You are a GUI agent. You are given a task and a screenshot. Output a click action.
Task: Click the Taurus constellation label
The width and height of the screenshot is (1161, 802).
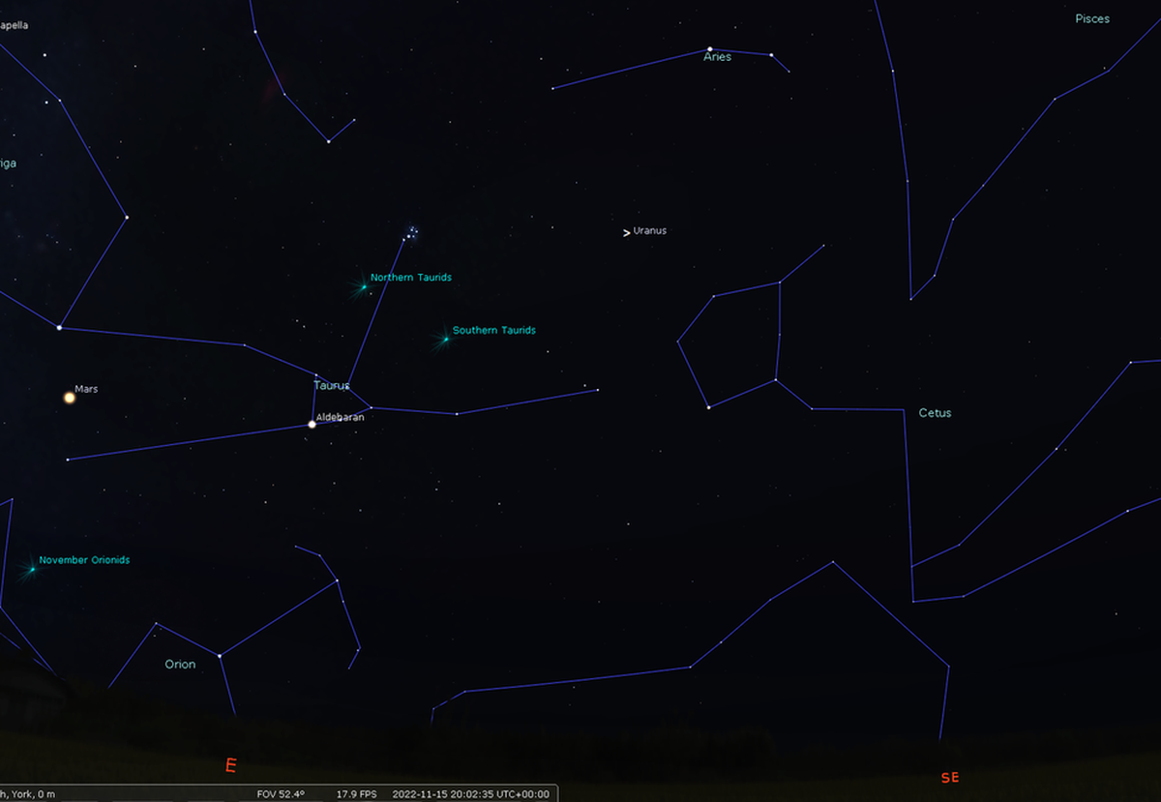[x=331, y=385]
